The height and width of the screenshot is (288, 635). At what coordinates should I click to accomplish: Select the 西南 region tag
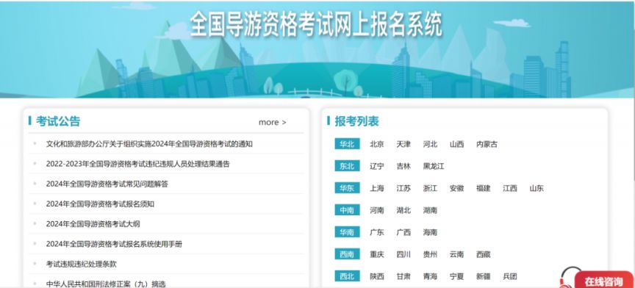(x=347, y=254)
